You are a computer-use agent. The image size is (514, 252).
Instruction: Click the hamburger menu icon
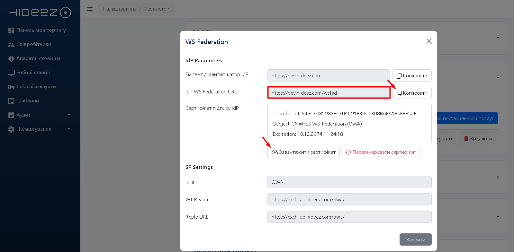tap(90, 9)
